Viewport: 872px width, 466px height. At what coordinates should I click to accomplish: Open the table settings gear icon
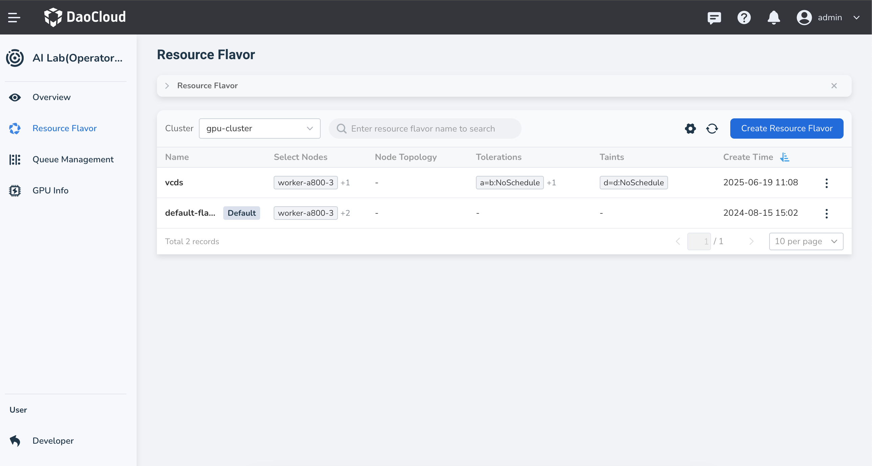point(691,129)
